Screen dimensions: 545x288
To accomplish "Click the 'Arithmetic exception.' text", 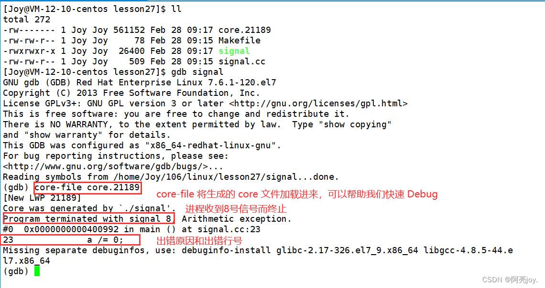I will 237,219.
